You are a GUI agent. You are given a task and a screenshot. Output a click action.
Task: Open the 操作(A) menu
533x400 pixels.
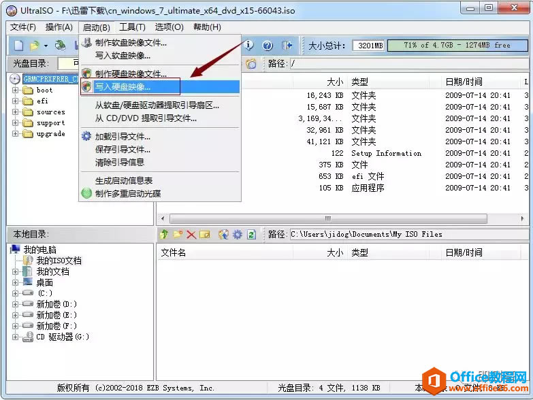pos(59,27)
